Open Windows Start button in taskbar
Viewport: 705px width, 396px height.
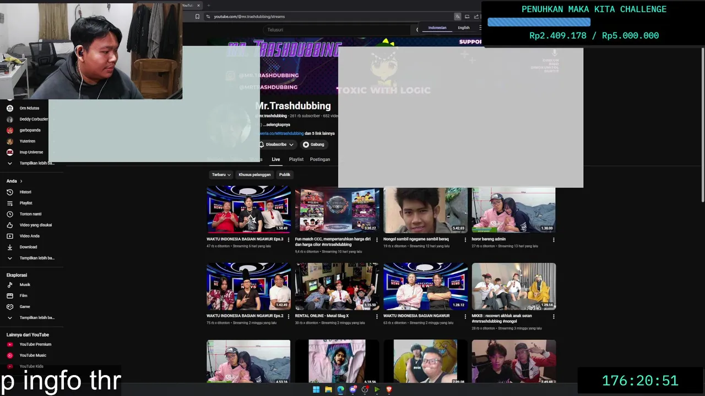tap(316, 389)
